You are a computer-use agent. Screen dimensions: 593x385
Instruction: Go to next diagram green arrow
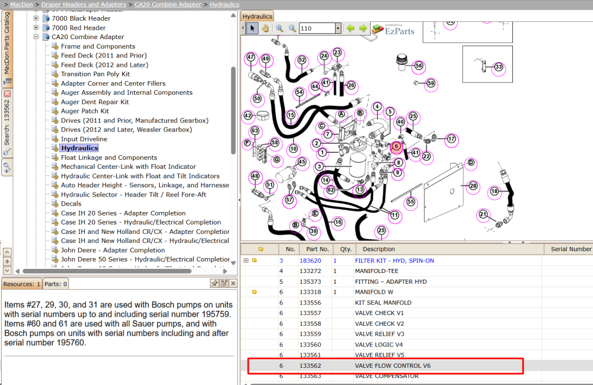coord(363,28)
